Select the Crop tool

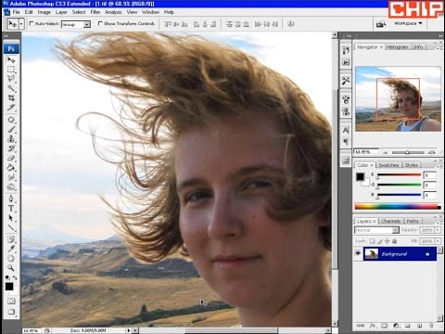pyautogui.click(x=11, y=97)
